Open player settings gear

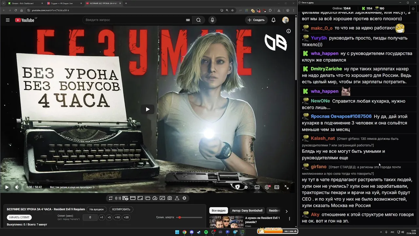267,187
